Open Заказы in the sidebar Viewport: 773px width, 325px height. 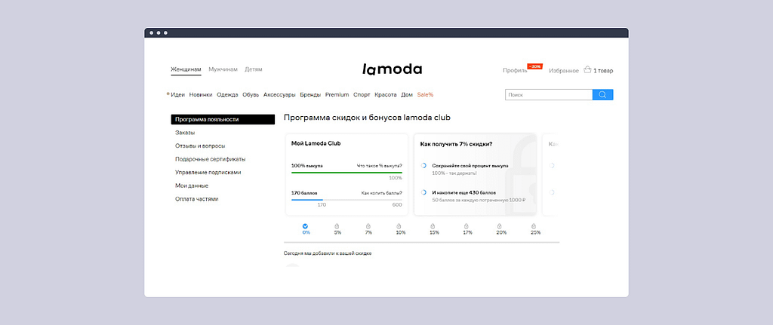[185, 133]
